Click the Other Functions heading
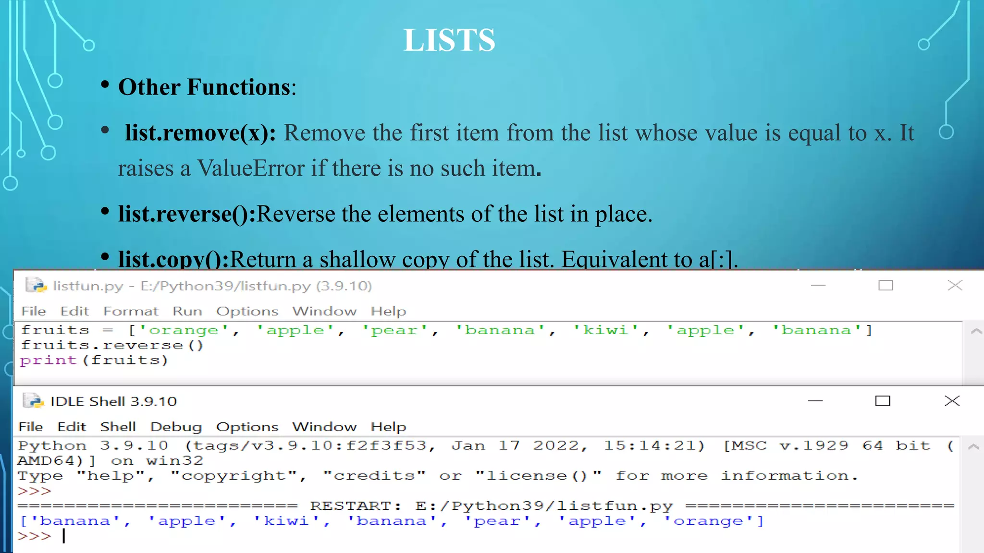The image size is (984, 553). coord(207,87)
